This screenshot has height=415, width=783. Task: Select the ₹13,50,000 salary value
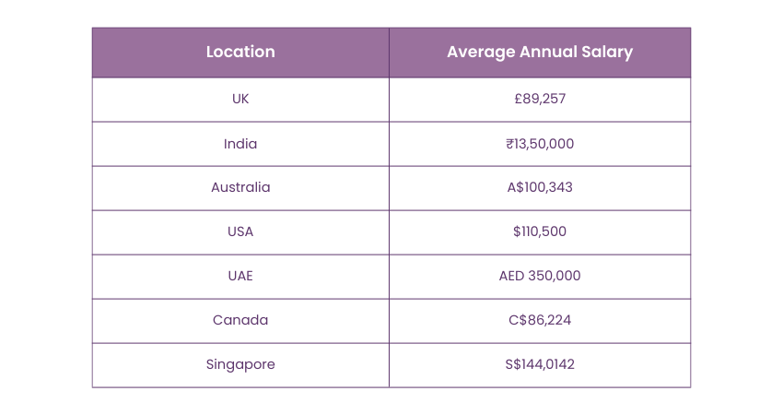(x=540, y=144)
